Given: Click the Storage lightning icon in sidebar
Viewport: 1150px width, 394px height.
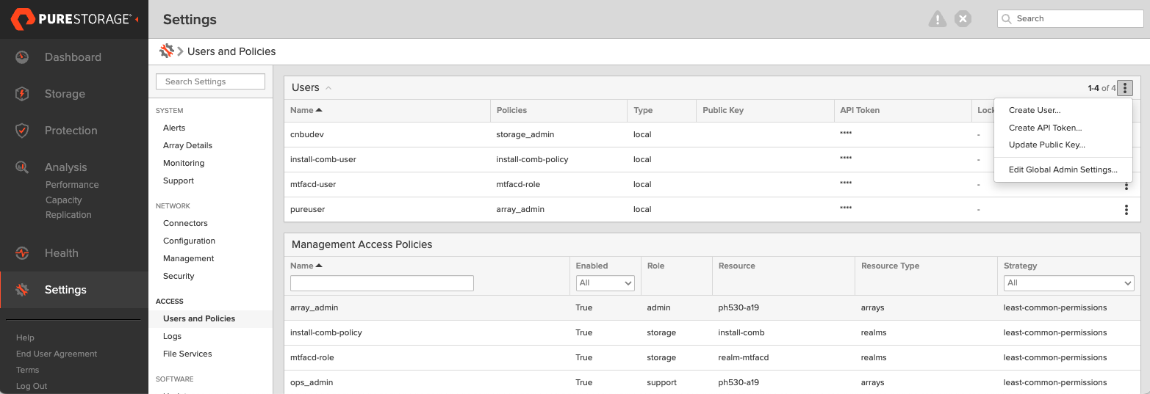Looking at the screenshot, I should [x=22, y=94].
